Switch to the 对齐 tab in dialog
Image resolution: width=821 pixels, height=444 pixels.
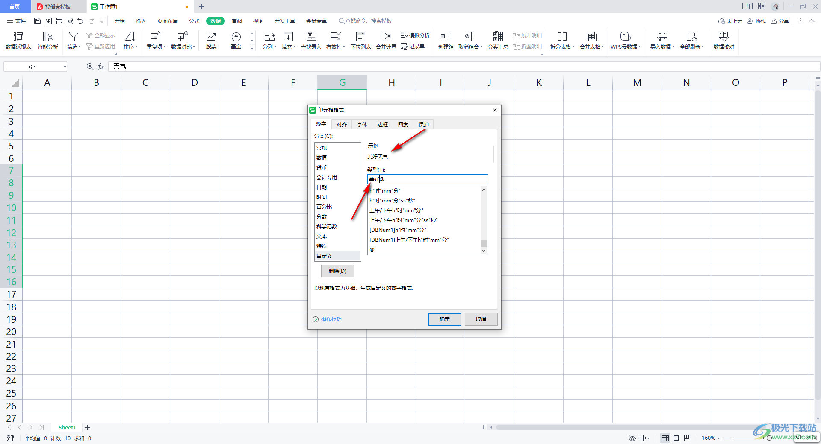[x=342, y=124]
